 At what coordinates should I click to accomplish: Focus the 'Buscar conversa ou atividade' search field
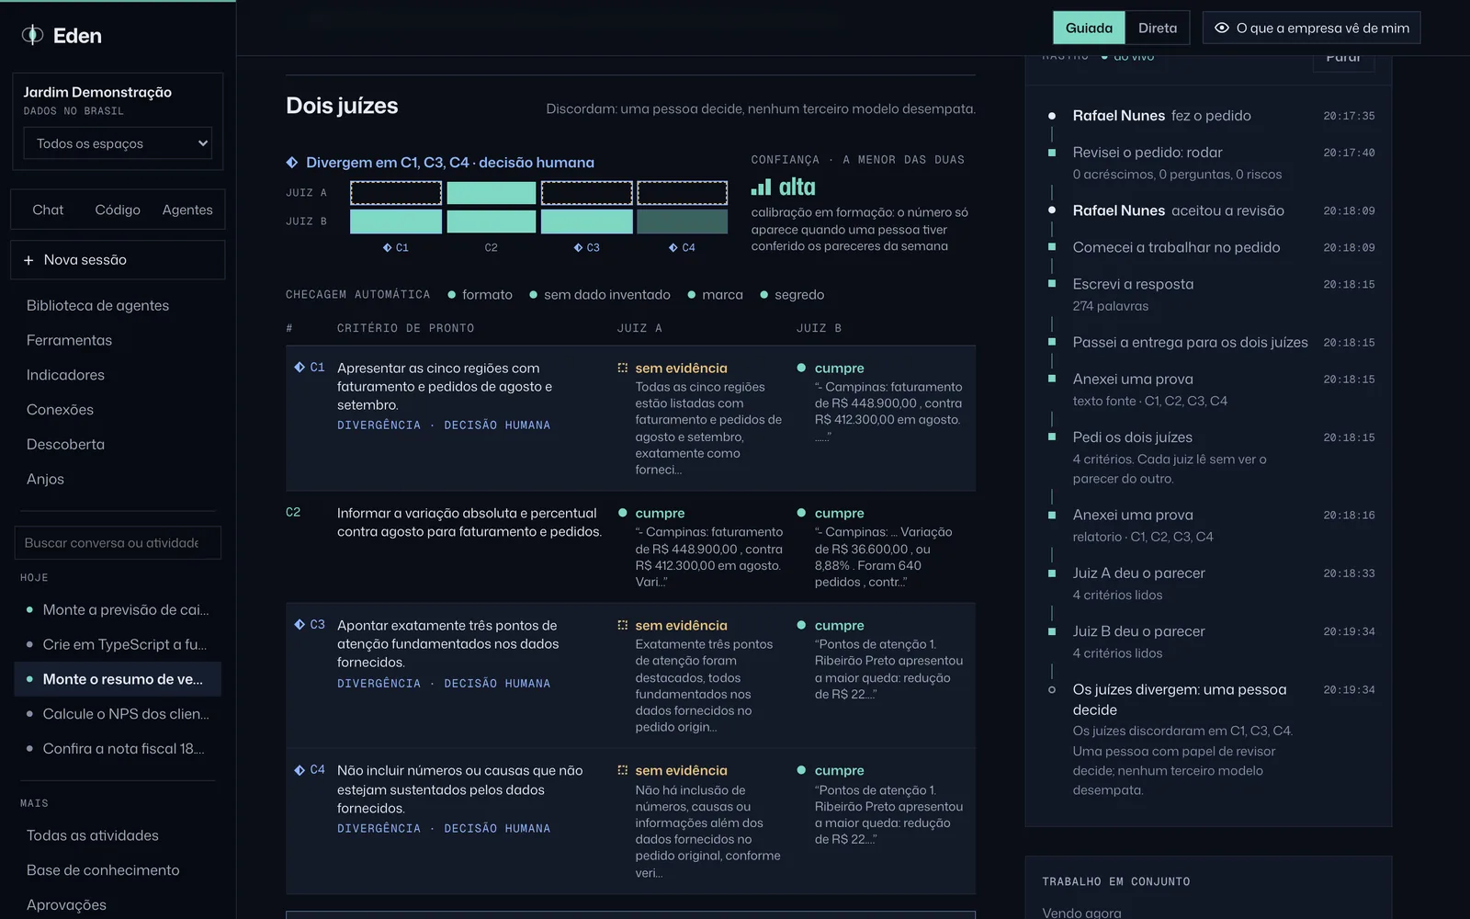pos(118,543)
